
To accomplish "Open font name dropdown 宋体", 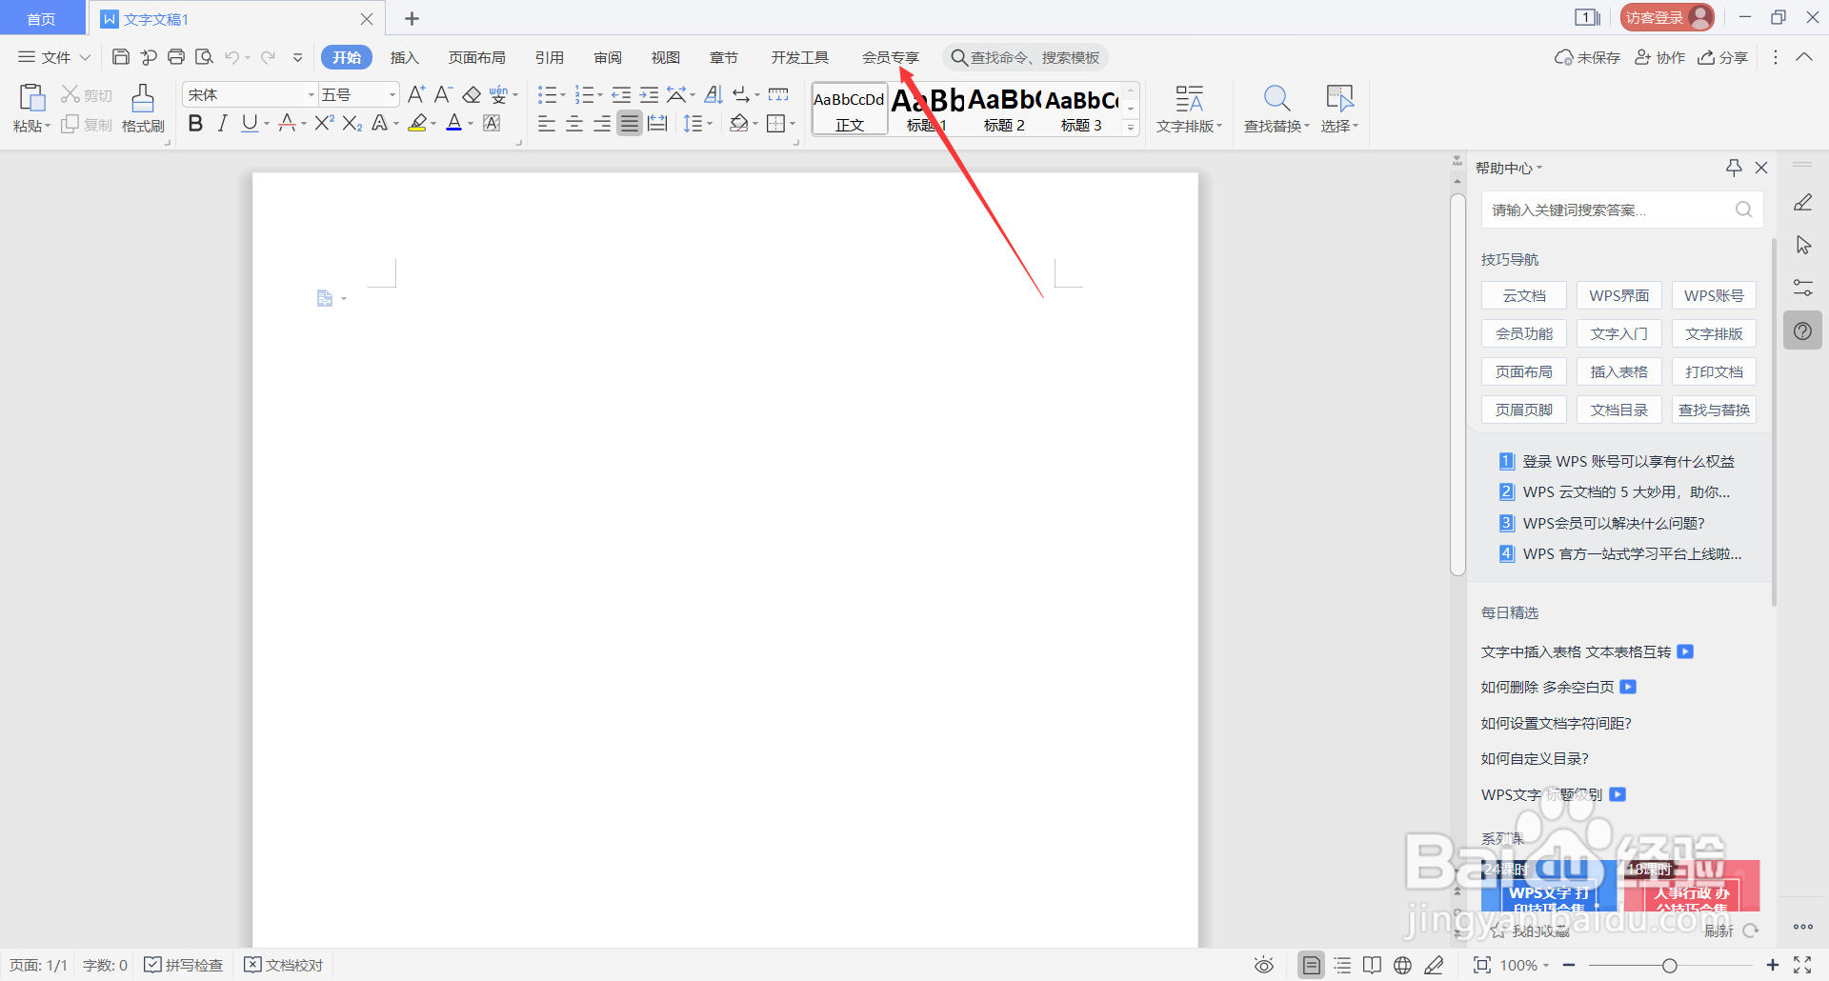I will point(311,94).
